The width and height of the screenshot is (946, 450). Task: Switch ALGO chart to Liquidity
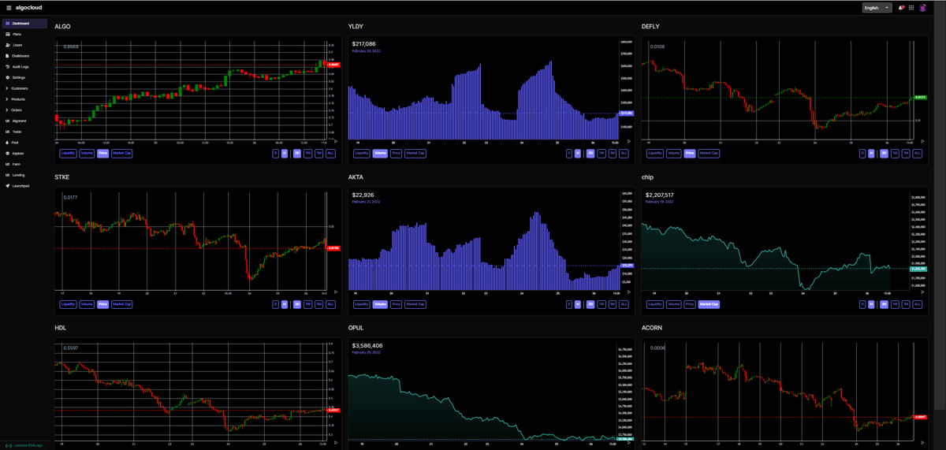click(69, 154)
